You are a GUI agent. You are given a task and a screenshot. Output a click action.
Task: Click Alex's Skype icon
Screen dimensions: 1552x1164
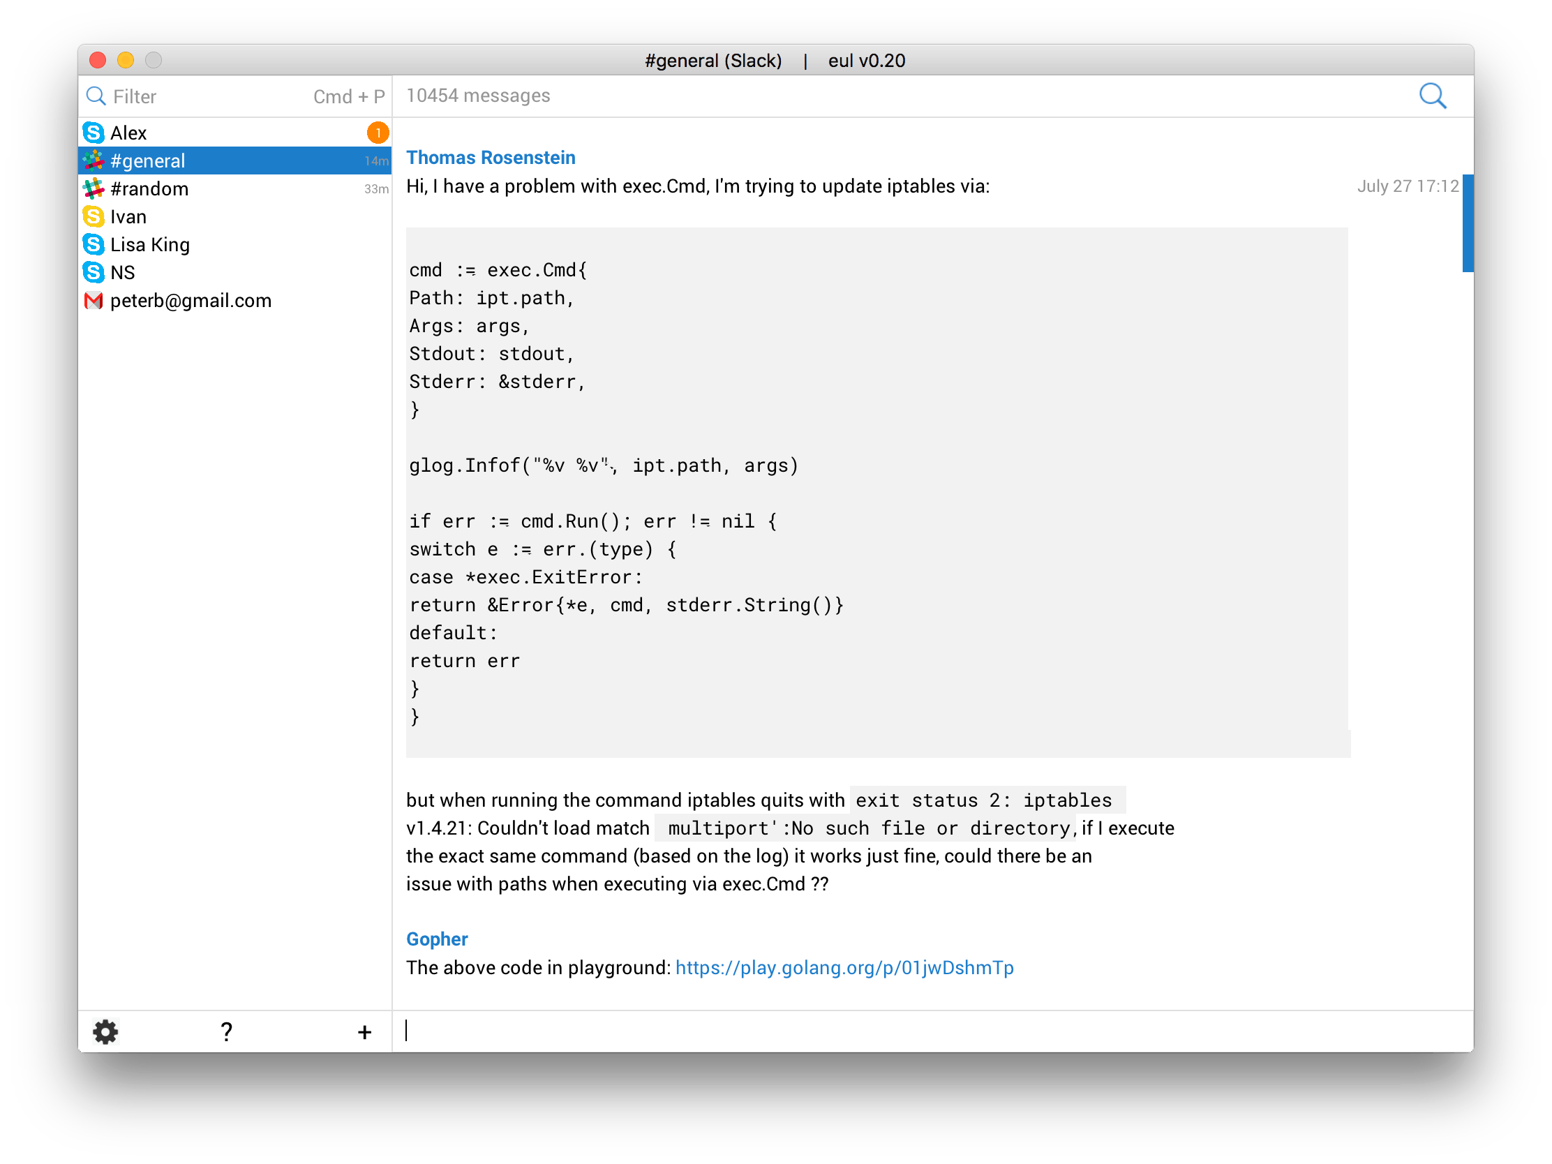94,133
